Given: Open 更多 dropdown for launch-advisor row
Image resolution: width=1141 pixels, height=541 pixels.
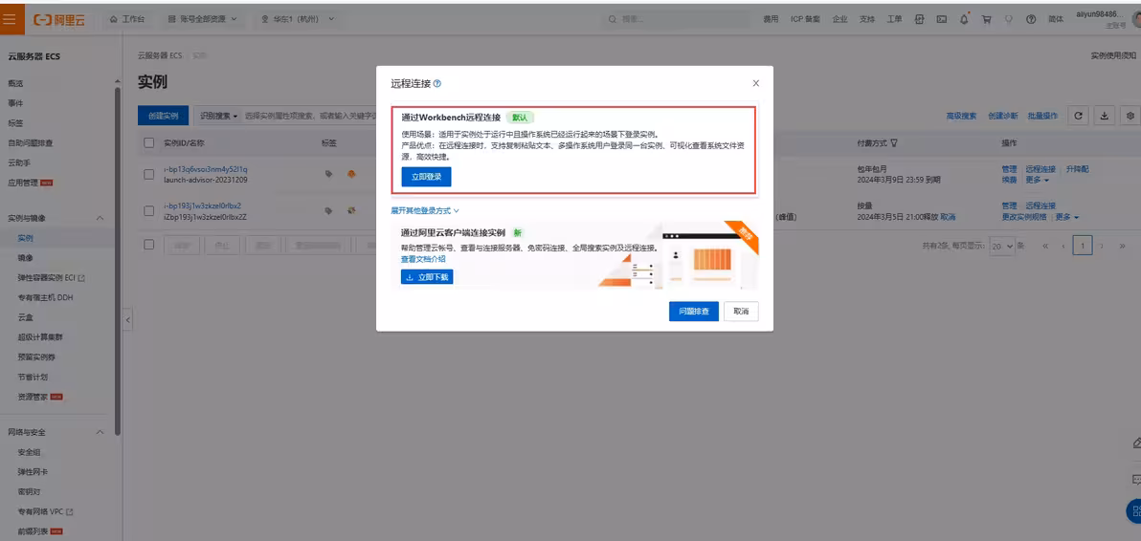Looking at the screenshot, I should pyautogui.click(x=1038, y=180).
